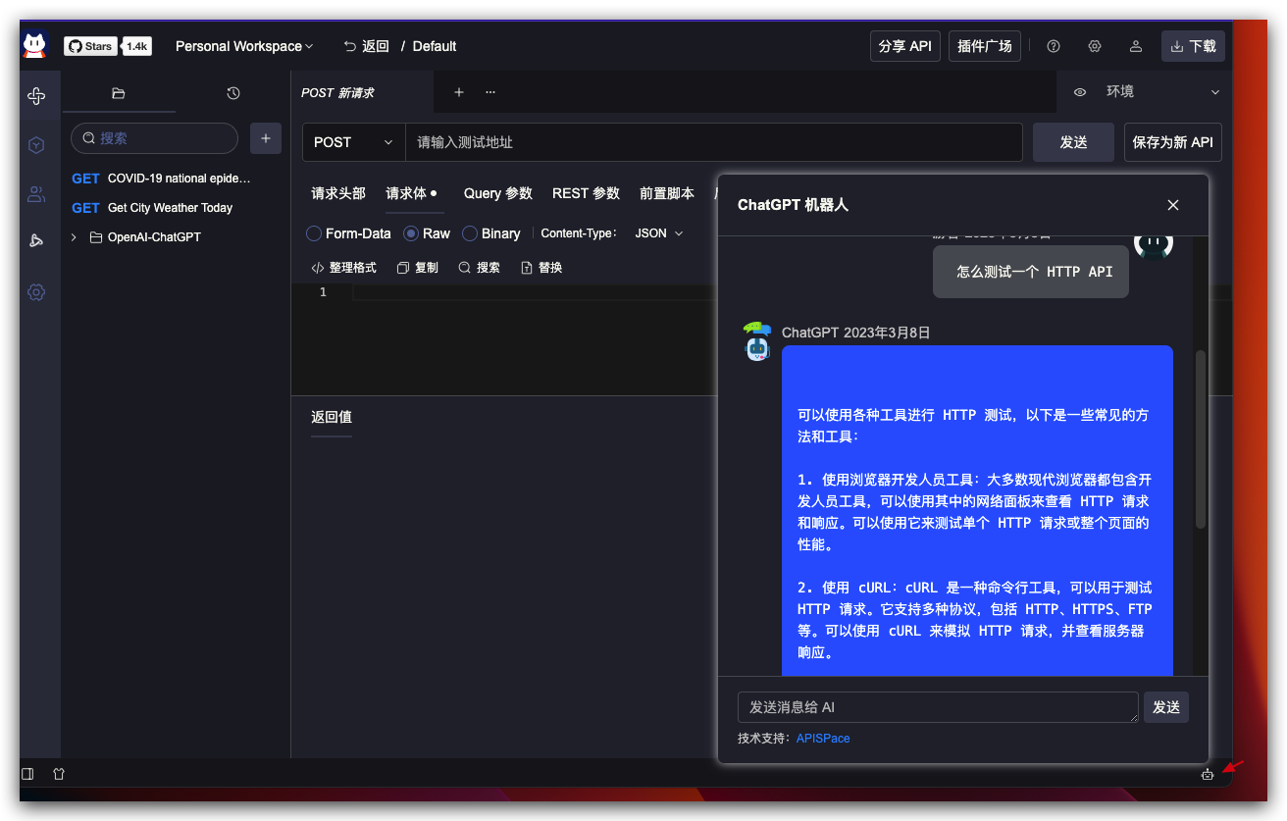The width and height of the screenshot is (1287, 821).
Task: Select the Form-Data radio button
Action: coord(314,233)
